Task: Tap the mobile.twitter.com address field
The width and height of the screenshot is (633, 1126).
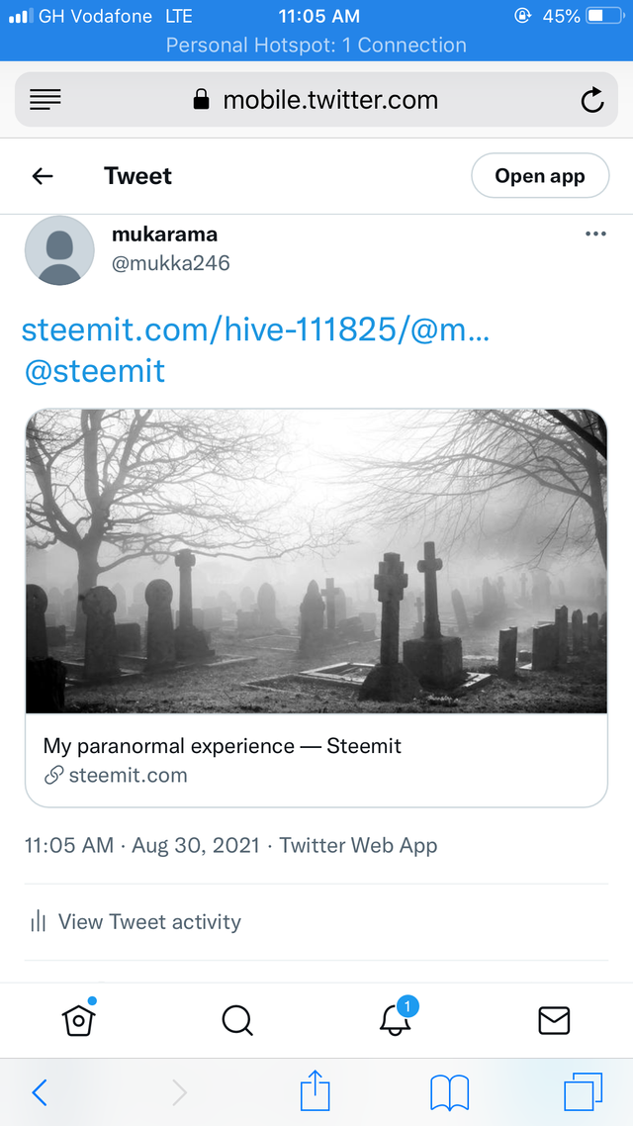Action: pyautogui.click(x=316, y=100)
